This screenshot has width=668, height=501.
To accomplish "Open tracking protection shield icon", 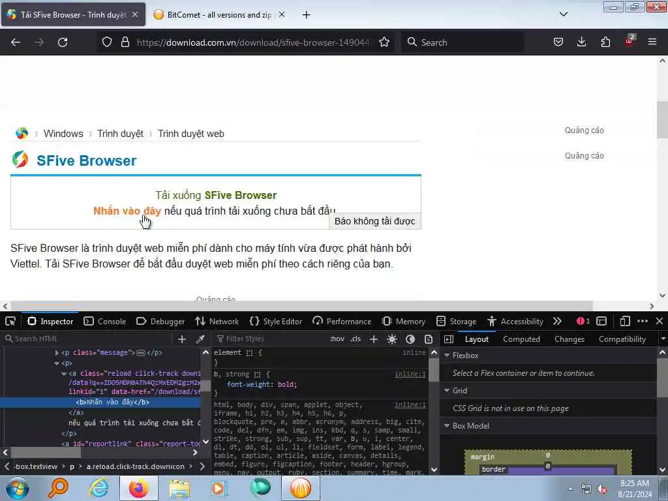I will (107, 42).
